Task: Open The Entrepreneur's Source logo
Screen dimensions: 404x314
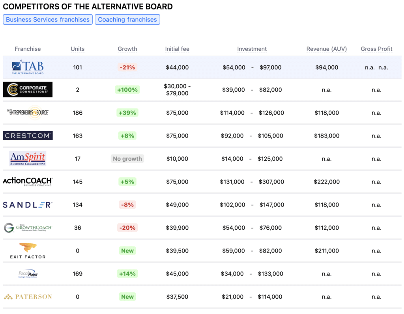Action: (x=28, y=112)
